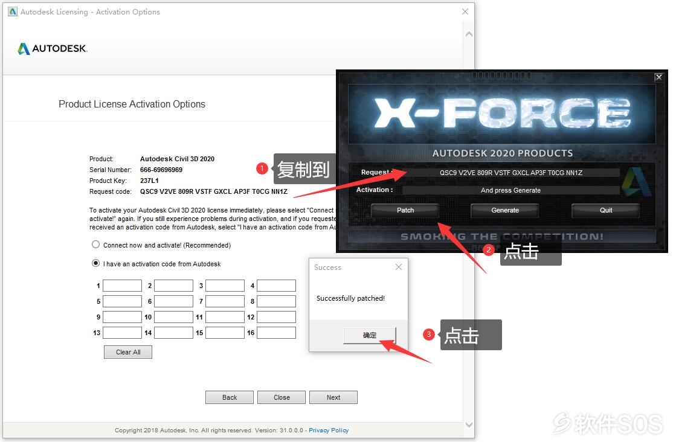Click Successfully patched! message

click(350, 298)
